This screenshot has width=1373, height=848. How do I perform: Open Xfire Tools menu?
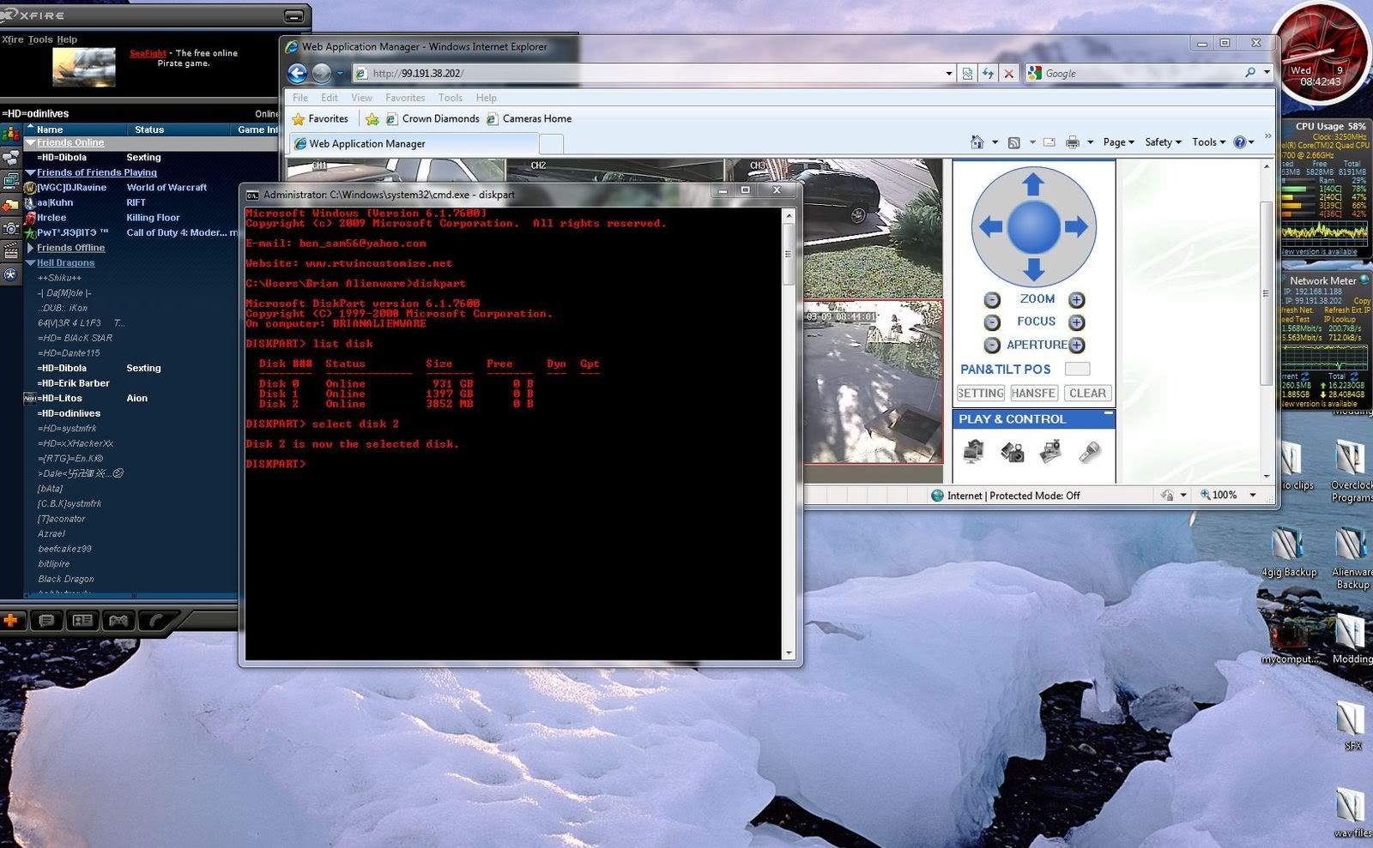[40, 39]
